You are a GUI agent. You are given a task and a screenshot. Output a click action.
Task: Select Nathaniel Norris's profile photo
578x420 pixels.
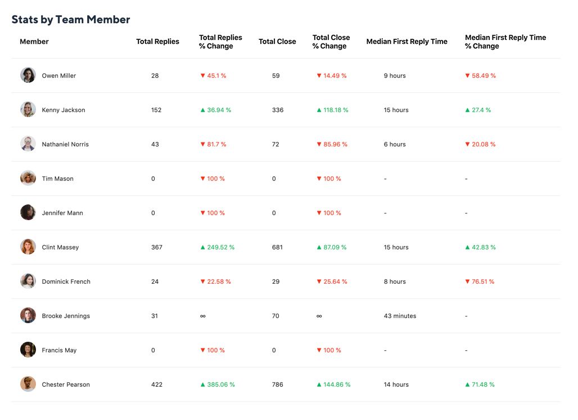[x=28, y=143]
